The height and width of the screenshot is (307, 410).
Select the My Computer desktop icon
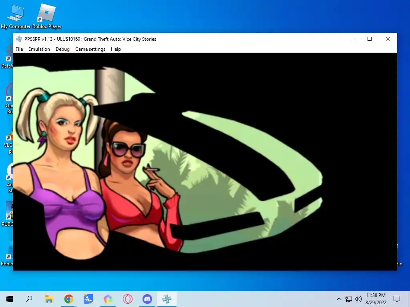pyautogui.click(x=16, y=16)
